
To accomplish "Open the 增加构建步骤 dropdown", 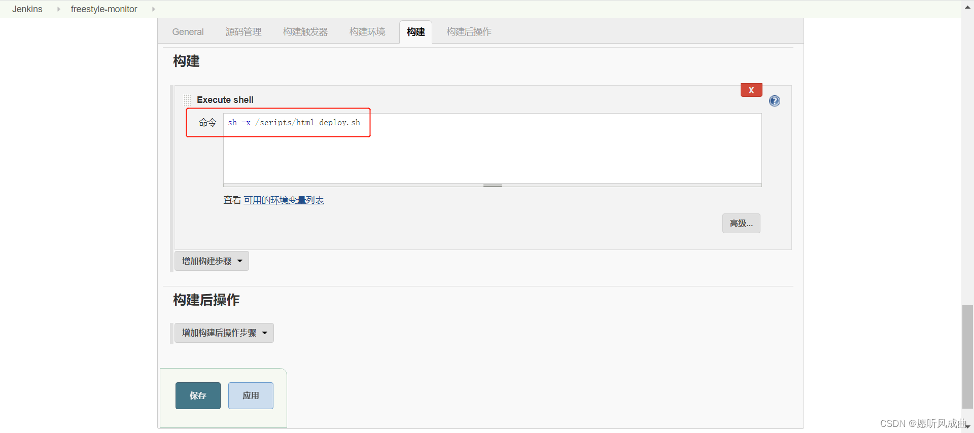I will [212, 261].
